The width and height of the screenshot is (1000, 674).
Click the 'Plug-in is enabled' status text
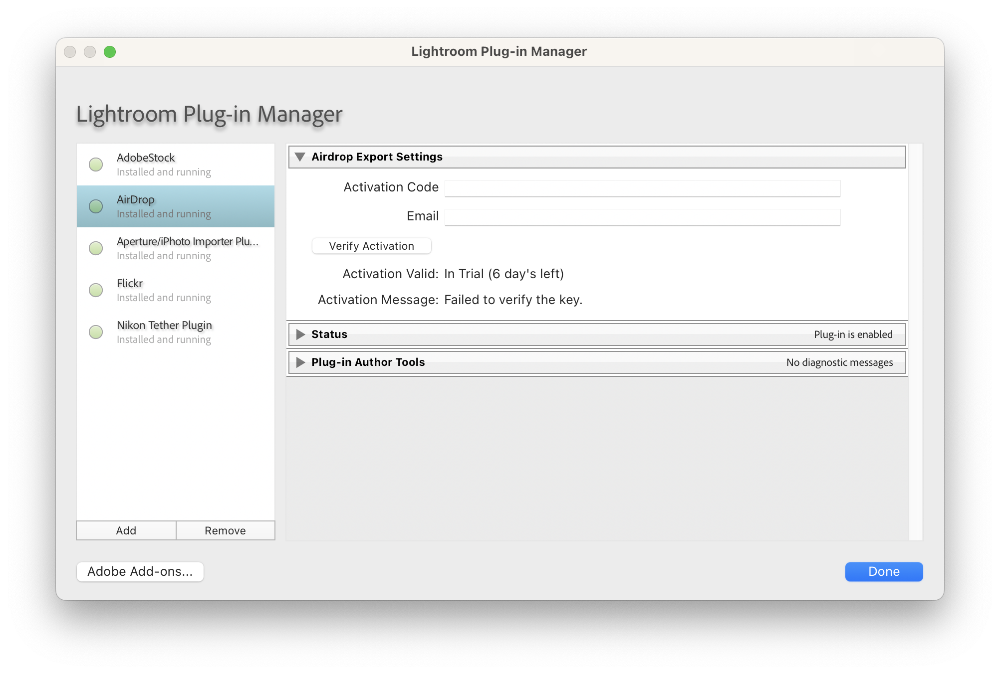[853, 335]
